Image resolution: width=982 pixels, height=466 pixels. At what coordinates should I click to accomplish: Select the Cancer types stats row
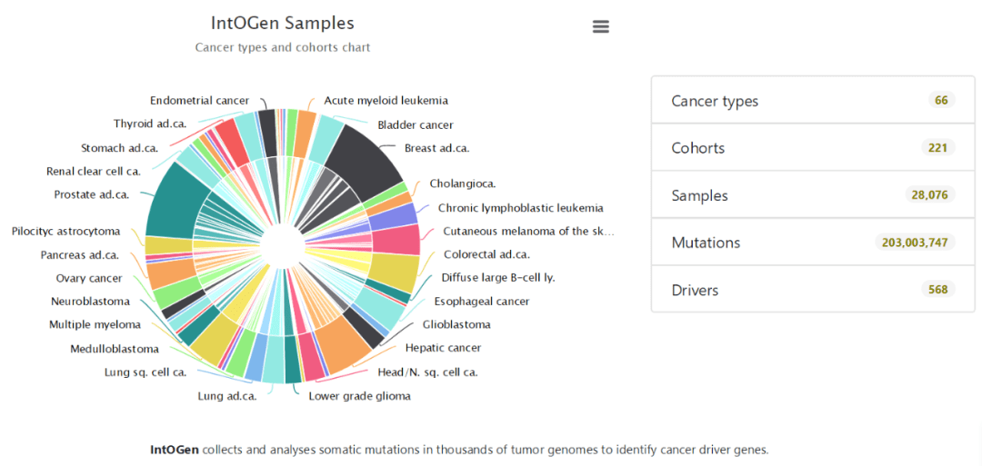[x=813, y=100]
